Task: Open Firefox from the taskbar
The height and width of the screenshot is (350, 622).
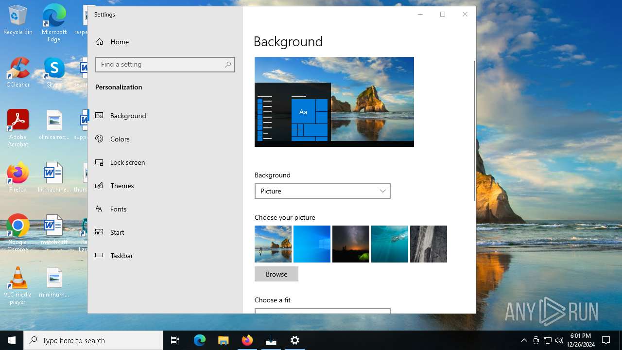Action: pyautogui.click(x=247, y=340)
